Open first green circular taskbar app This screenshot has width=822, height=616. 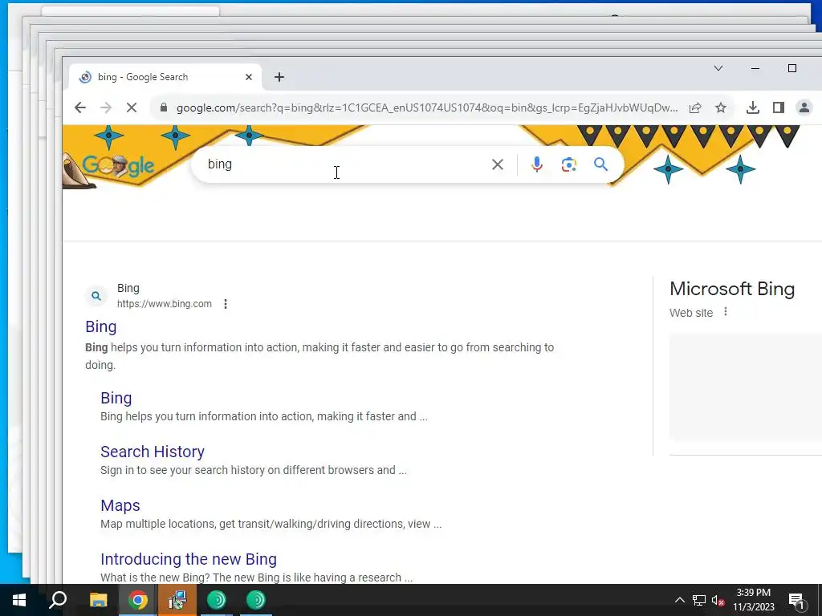tap(217, 600)
